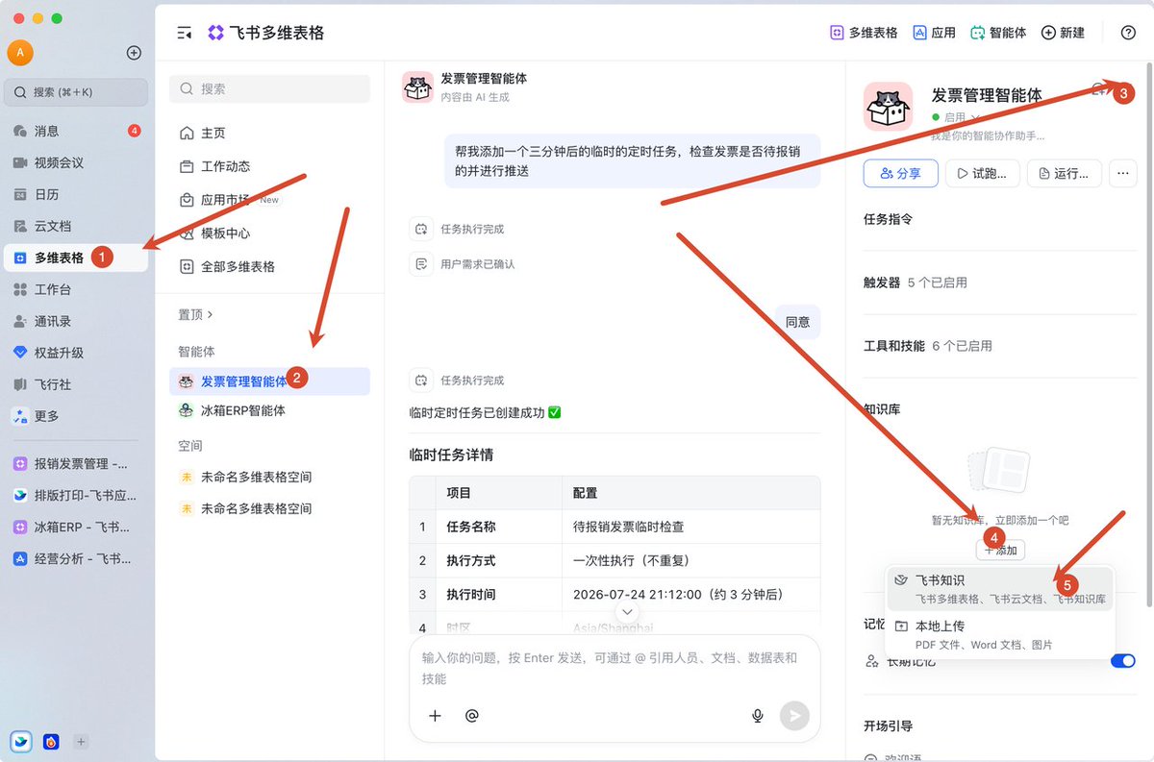1154x762 pixels.
Task: Click the @ mention icon in chat box
Action: (x=471, y=716)
